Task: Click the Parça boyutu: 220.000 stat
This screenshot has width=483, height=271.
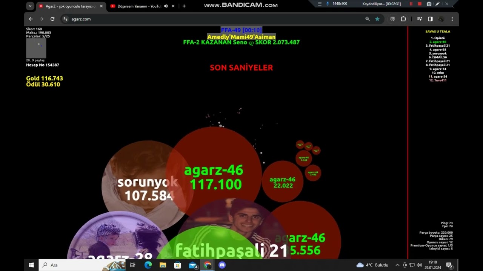Action: (436, 233)
